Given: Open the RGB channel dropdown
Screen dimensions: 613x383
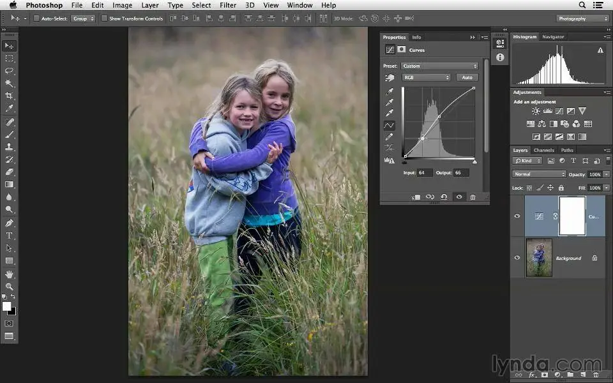Looking at the screenshot, I should pyautogui.click(x=426, y=78).
